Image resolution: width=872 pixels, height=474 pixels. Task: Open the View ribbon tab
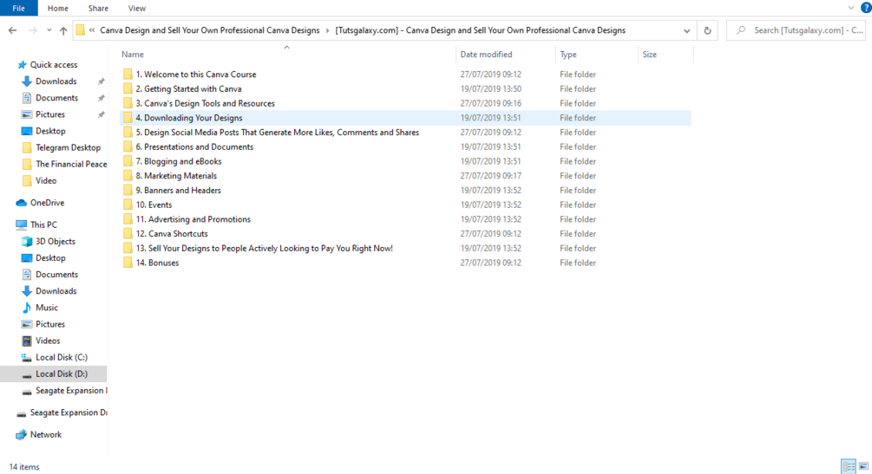(x=137, y=9)
